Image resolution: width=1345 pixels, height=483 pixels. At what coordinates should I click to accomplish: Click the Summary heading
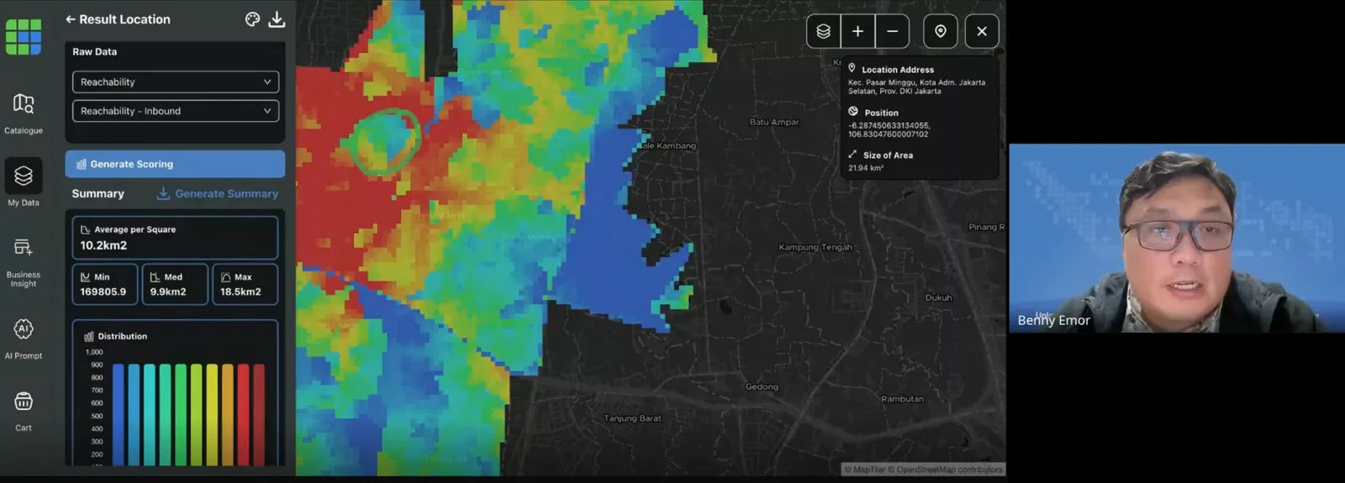coord(98,193)
